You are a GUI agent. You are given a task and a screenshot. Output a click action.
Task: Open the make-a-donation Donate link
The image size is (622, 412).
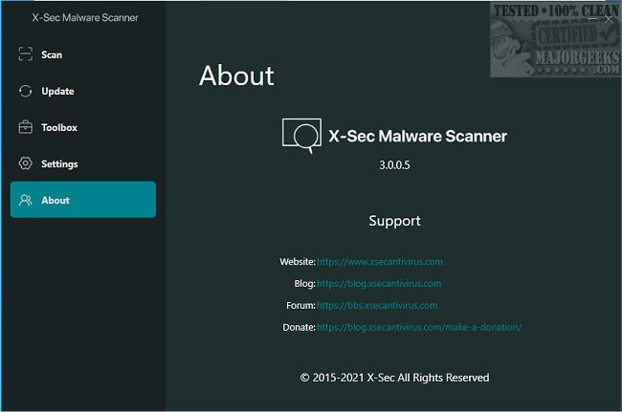[418, 327]
